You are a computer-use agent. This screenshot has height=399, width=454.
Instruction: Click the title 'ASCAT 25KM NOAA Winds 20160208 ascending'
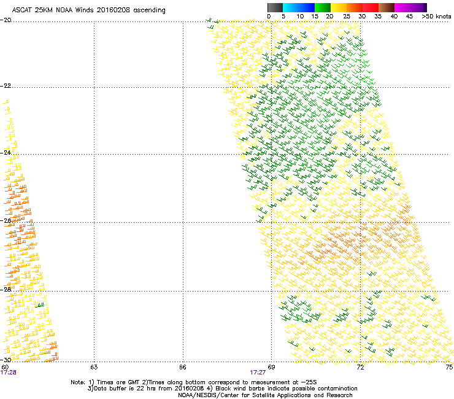click(88, 10)
